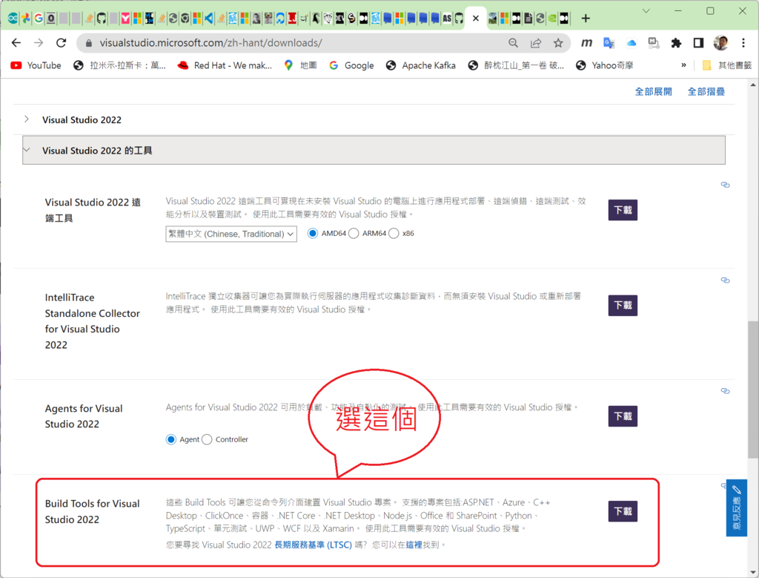Viewport: 759px width, 578px height.
Task: View site info via the lock icon
Action: coord(89,43)
